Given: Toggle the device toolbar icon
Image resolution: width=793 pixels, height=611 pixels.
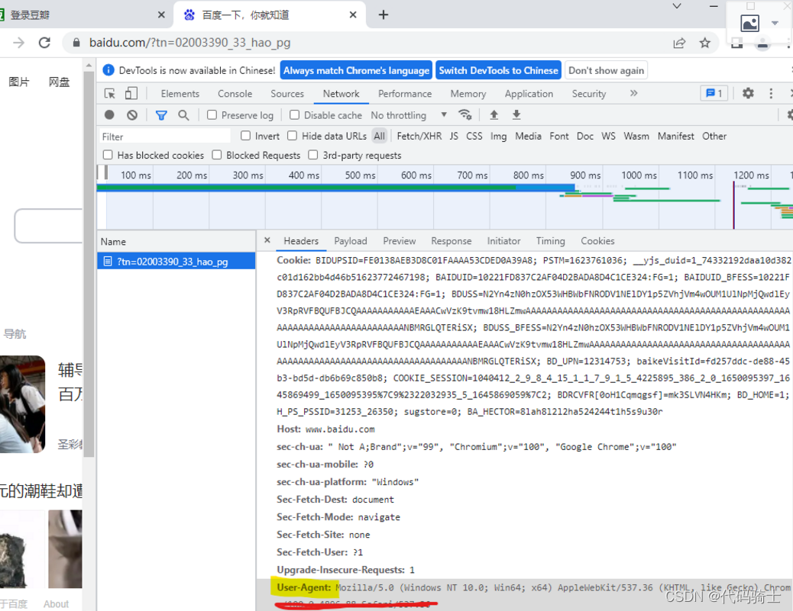Looking at the screenshot, I should (131, 94).
